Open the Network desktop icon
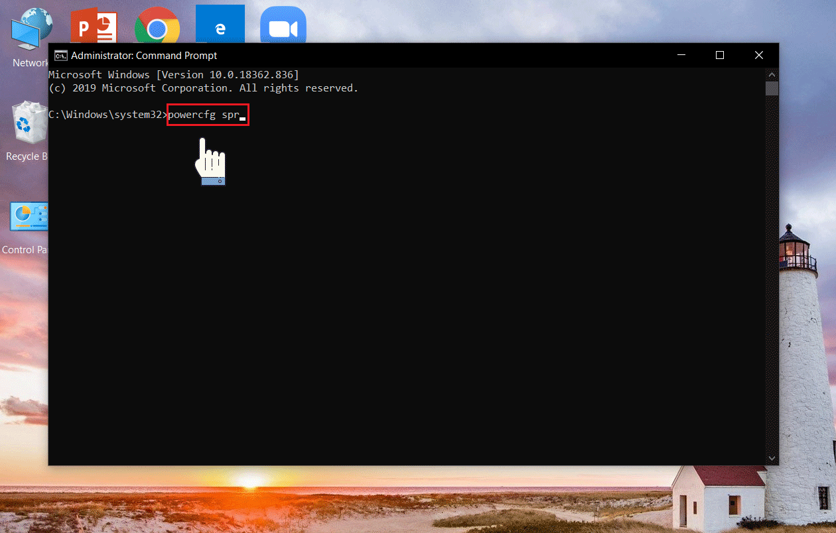The height and width of the screenshot is (533, 836). 31,30
